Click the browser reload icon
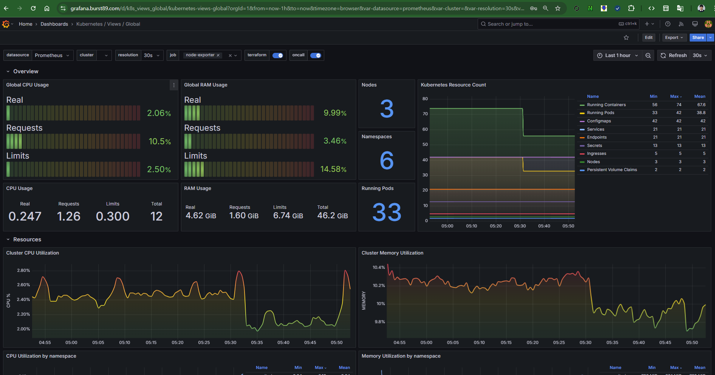This screenshot has width=715, height=375. (33, 8)
